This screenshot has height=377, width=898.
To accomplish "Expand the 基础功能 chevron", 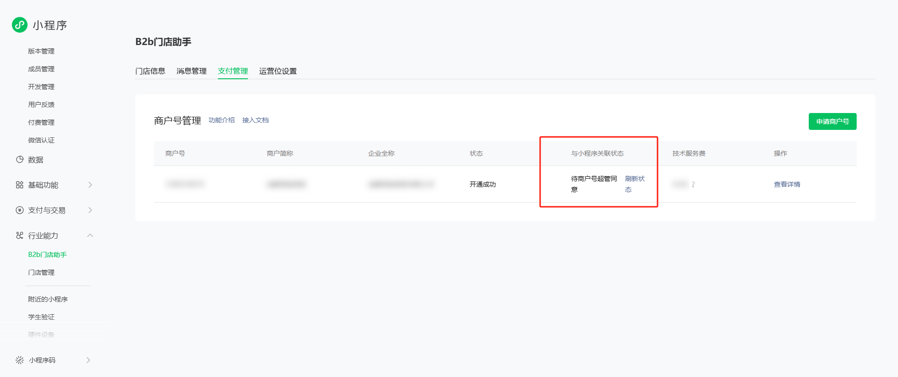I will [90, 185].
